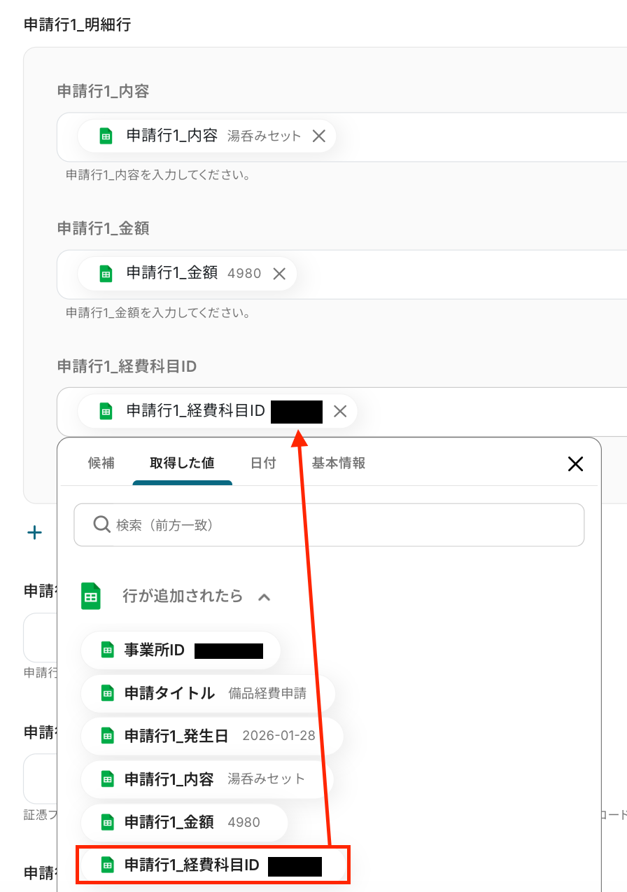The width and height of the screenshot is (627, 892).
Task: Switch to the 日付 tab
Action: click(x=263, y=463)
